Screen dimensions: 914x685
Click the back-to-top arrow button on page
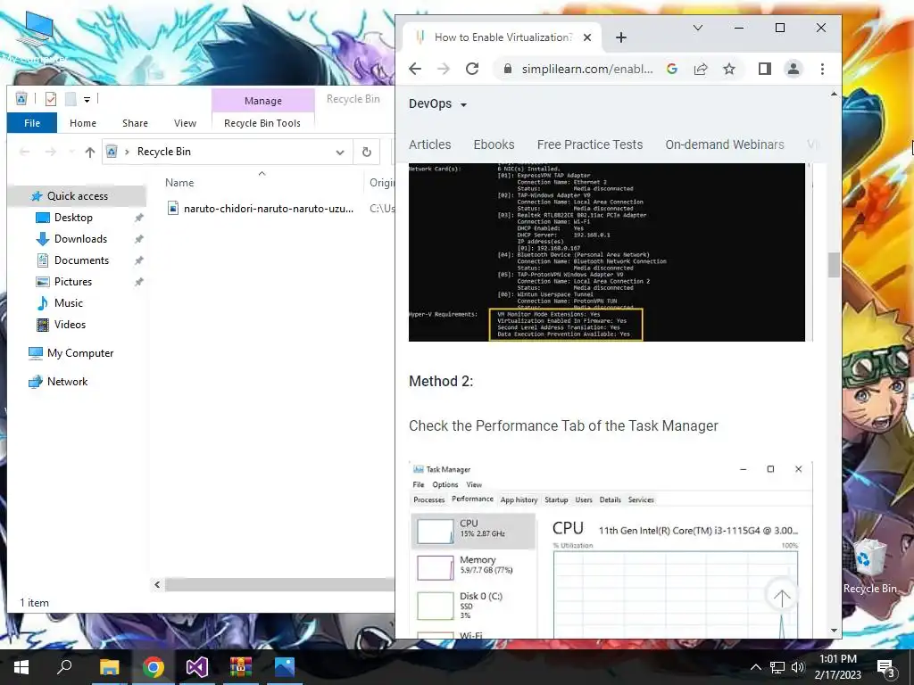[782, 595]
